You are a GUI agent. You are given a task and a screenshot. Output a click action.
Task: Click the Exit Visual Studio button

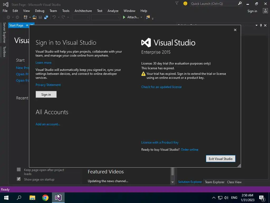(221, 159)
